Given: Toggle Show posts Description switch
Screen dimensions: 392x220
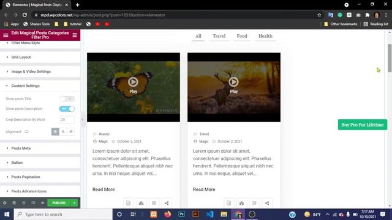Looking at the screenshot, I should point(67,109).
